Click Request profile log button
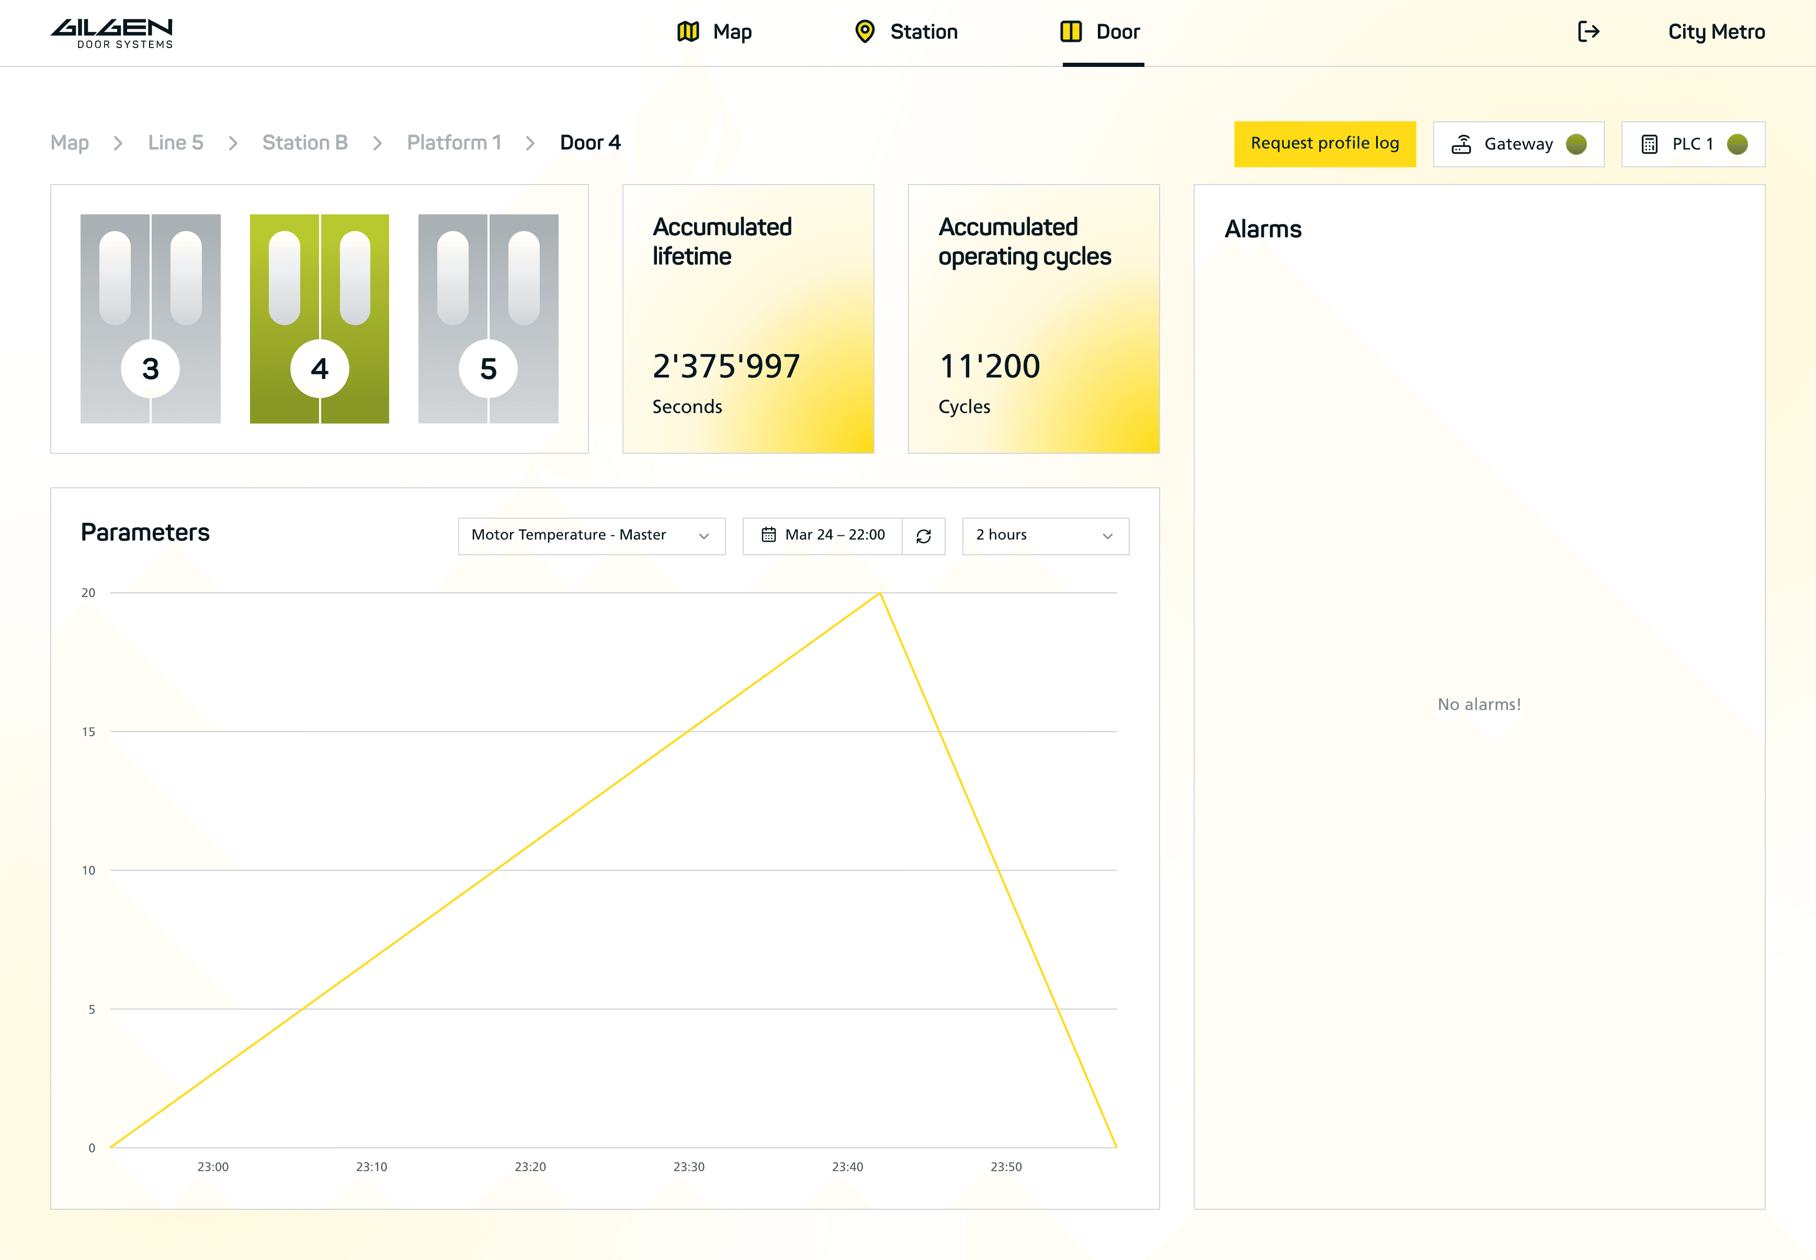1816x1260 pixels. tap(1325, 144)
